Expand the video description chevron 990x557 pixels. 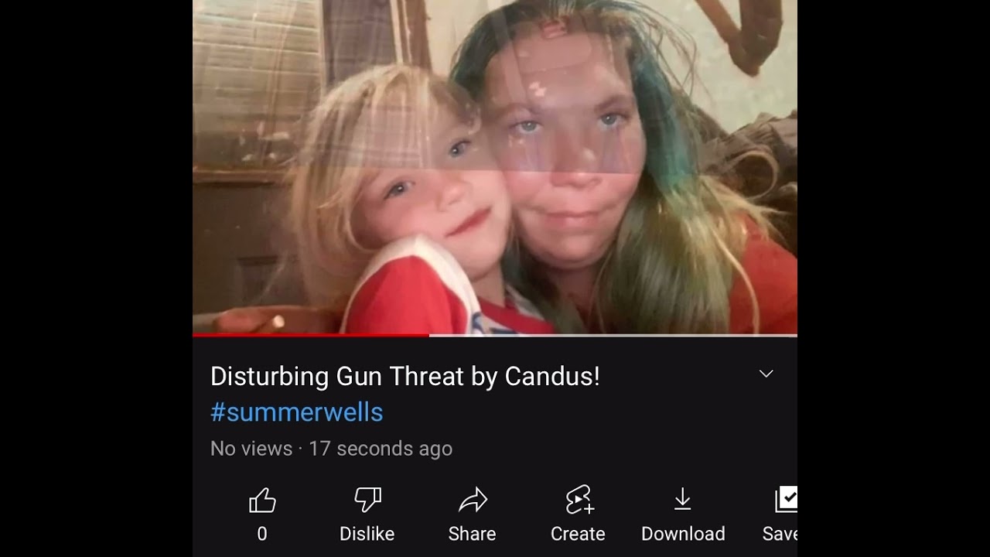[x=766, y=374]
